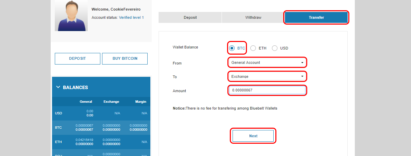Click the Verified level 1 link
The width and height of the screenshot is (411, 156).
(131, 17)
